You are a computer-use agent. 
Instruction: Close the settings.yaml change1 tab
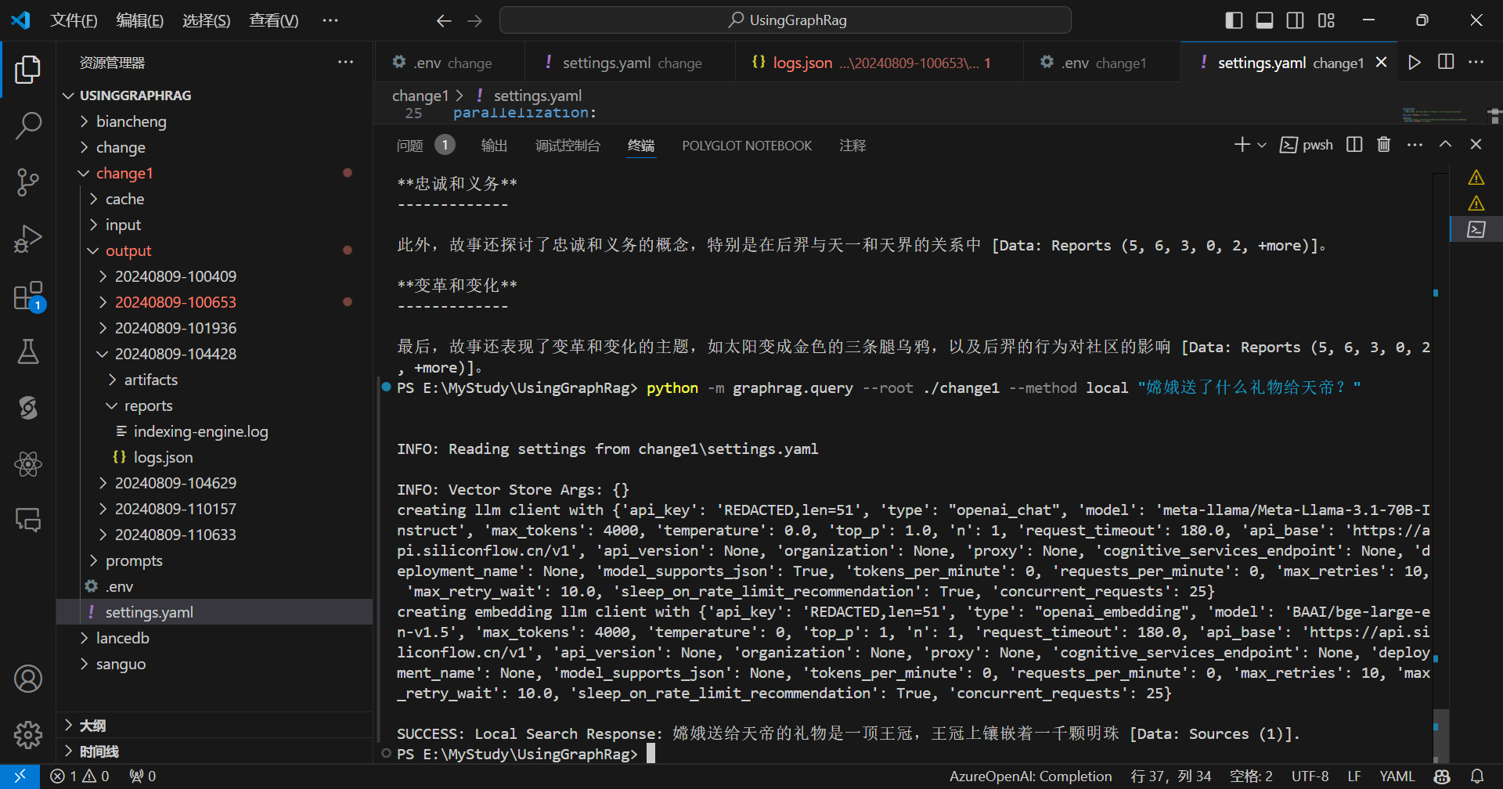point(1382,62)
